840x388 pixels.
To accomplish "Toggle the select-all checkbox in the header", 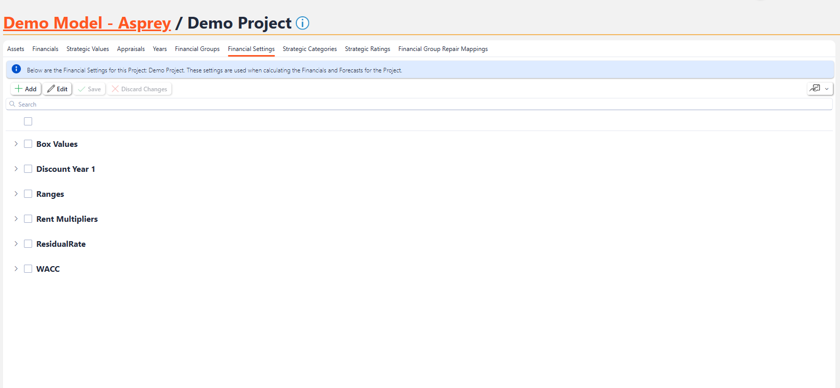I will [28, 121].
